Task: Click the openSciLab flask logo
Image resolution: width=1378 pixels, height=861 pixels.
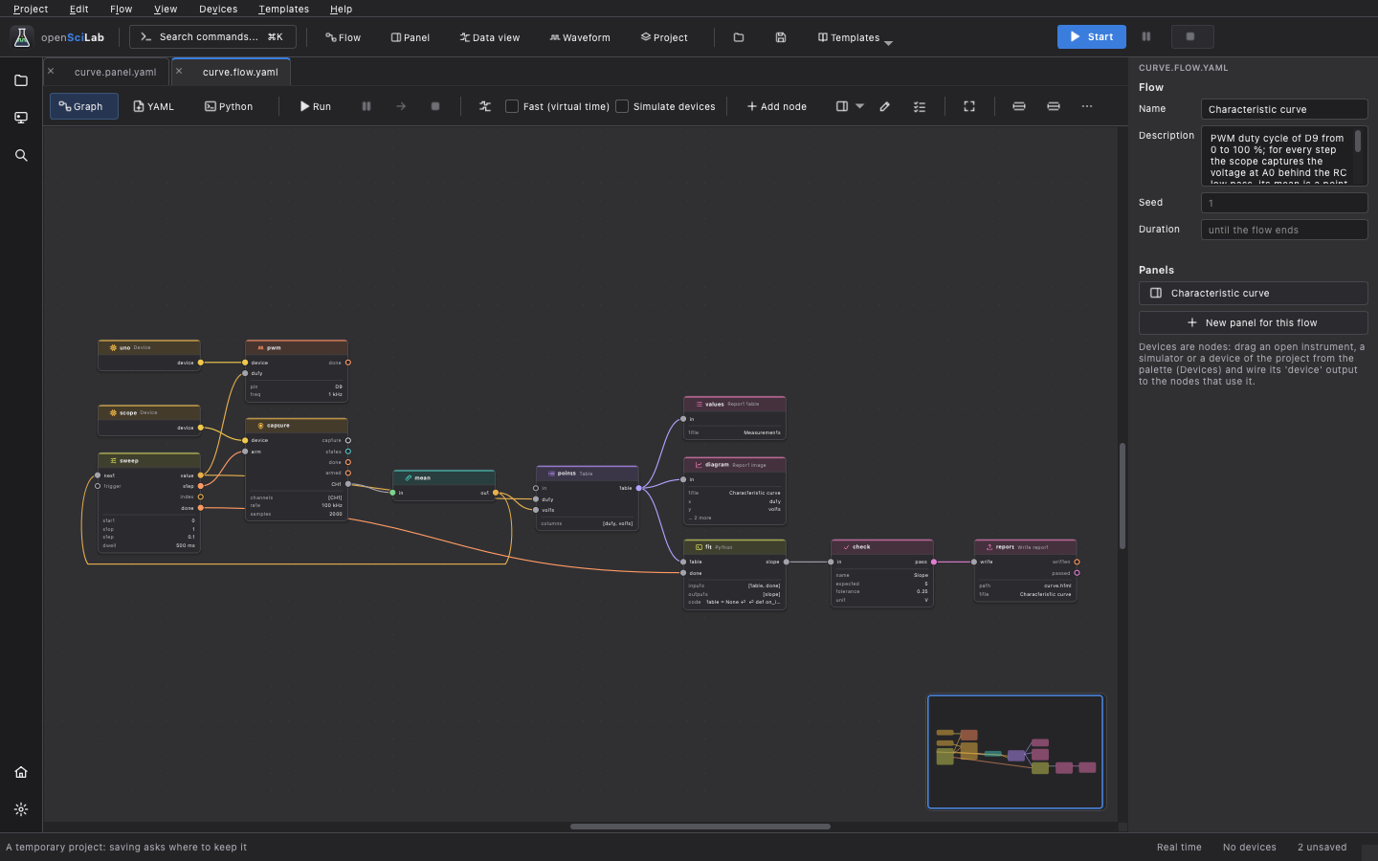Action: pos(22,37)
